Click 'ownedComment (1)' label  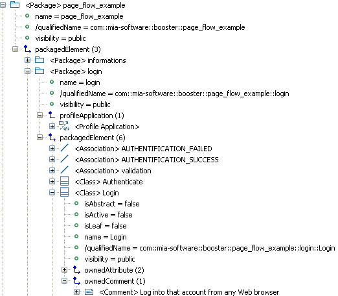tap(115, 281)
